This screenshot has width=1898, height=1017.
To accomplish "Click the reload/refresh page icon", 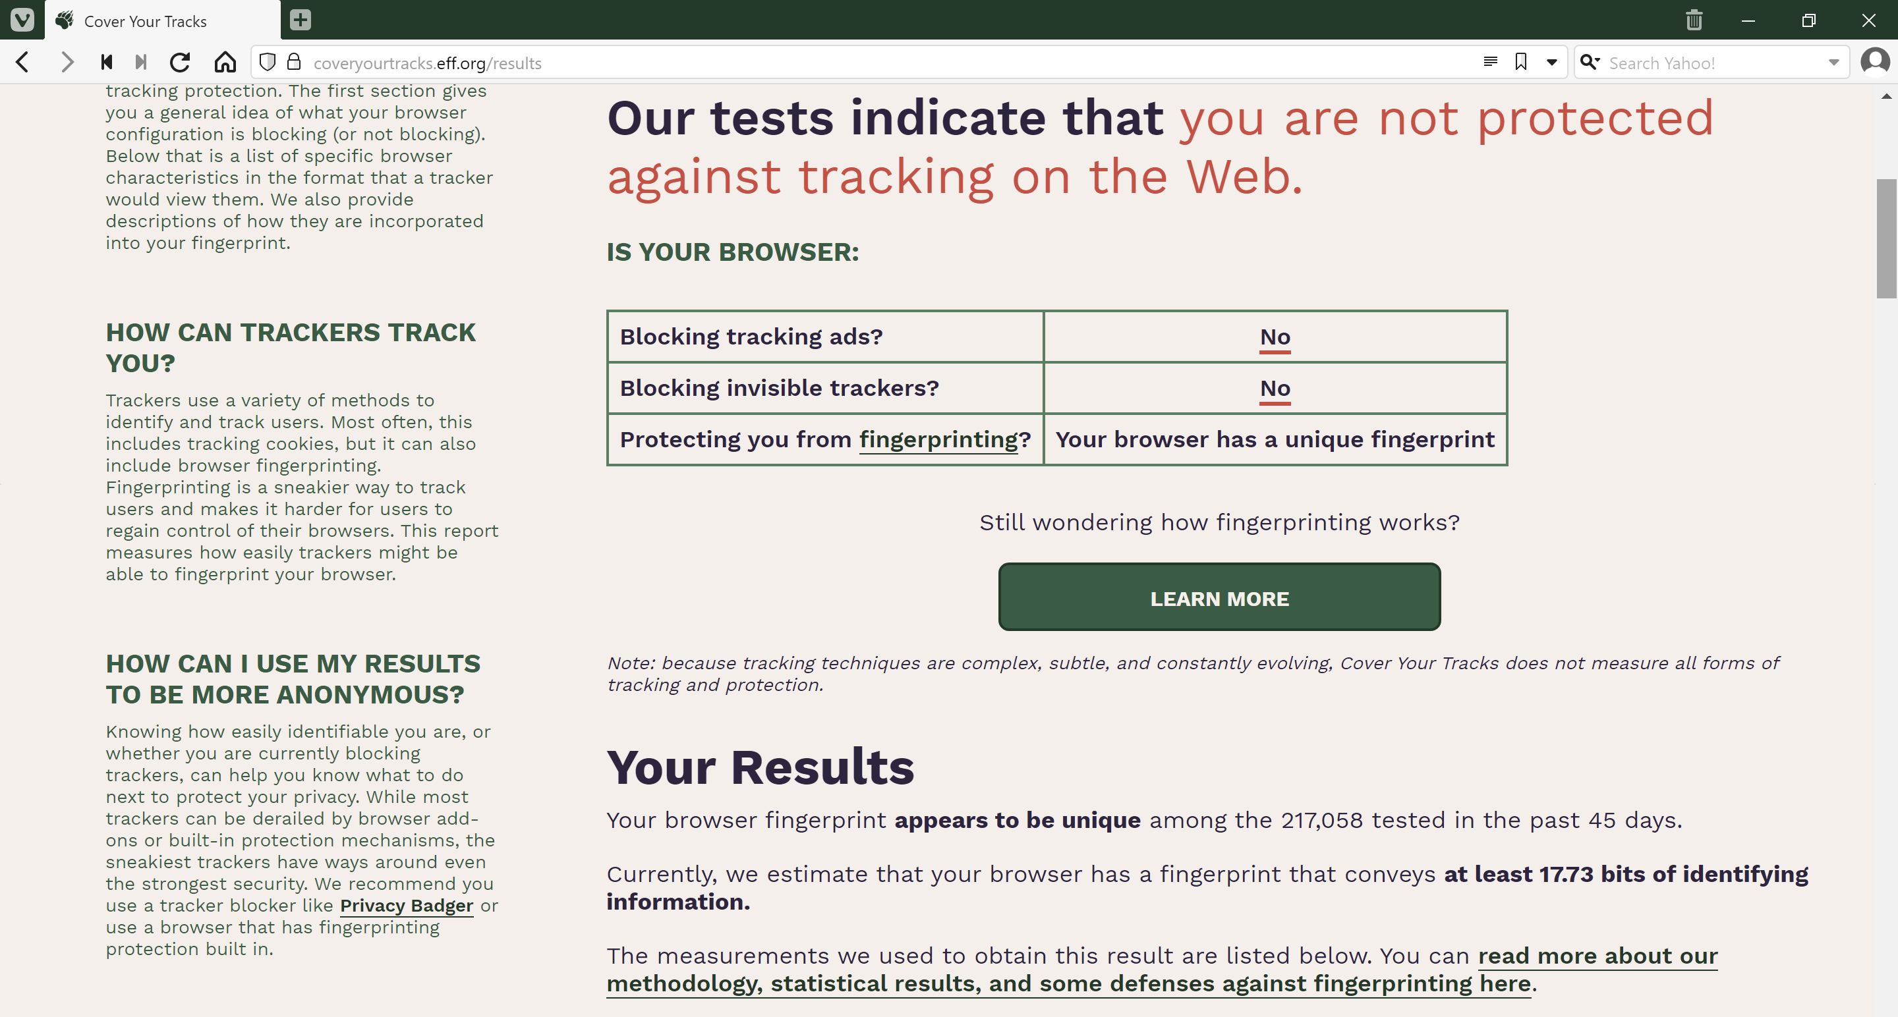I will pyautogui.click(x=181, y=63).
